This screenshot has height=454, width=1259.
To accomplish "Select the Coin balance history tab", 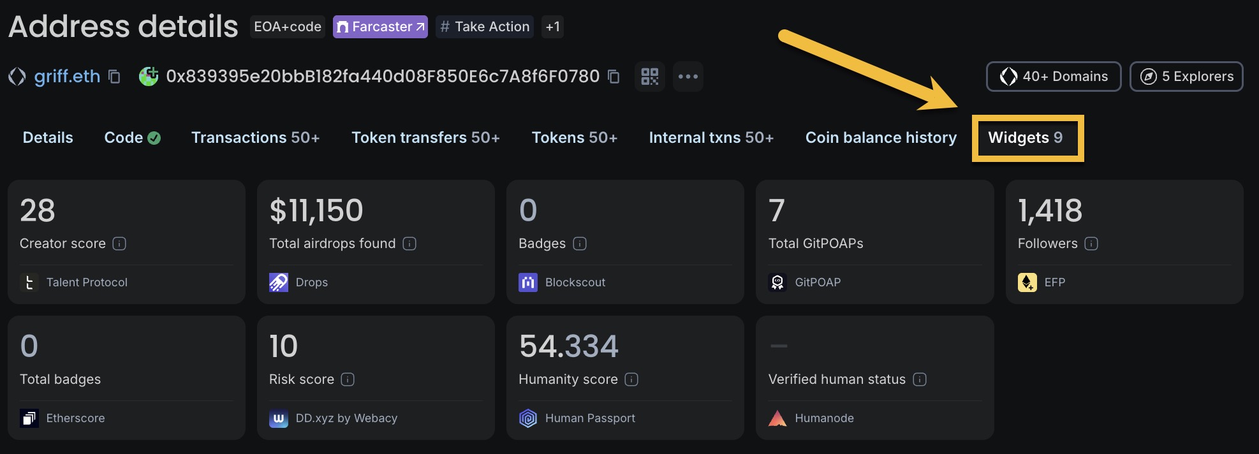I will [x=881, y=138].
